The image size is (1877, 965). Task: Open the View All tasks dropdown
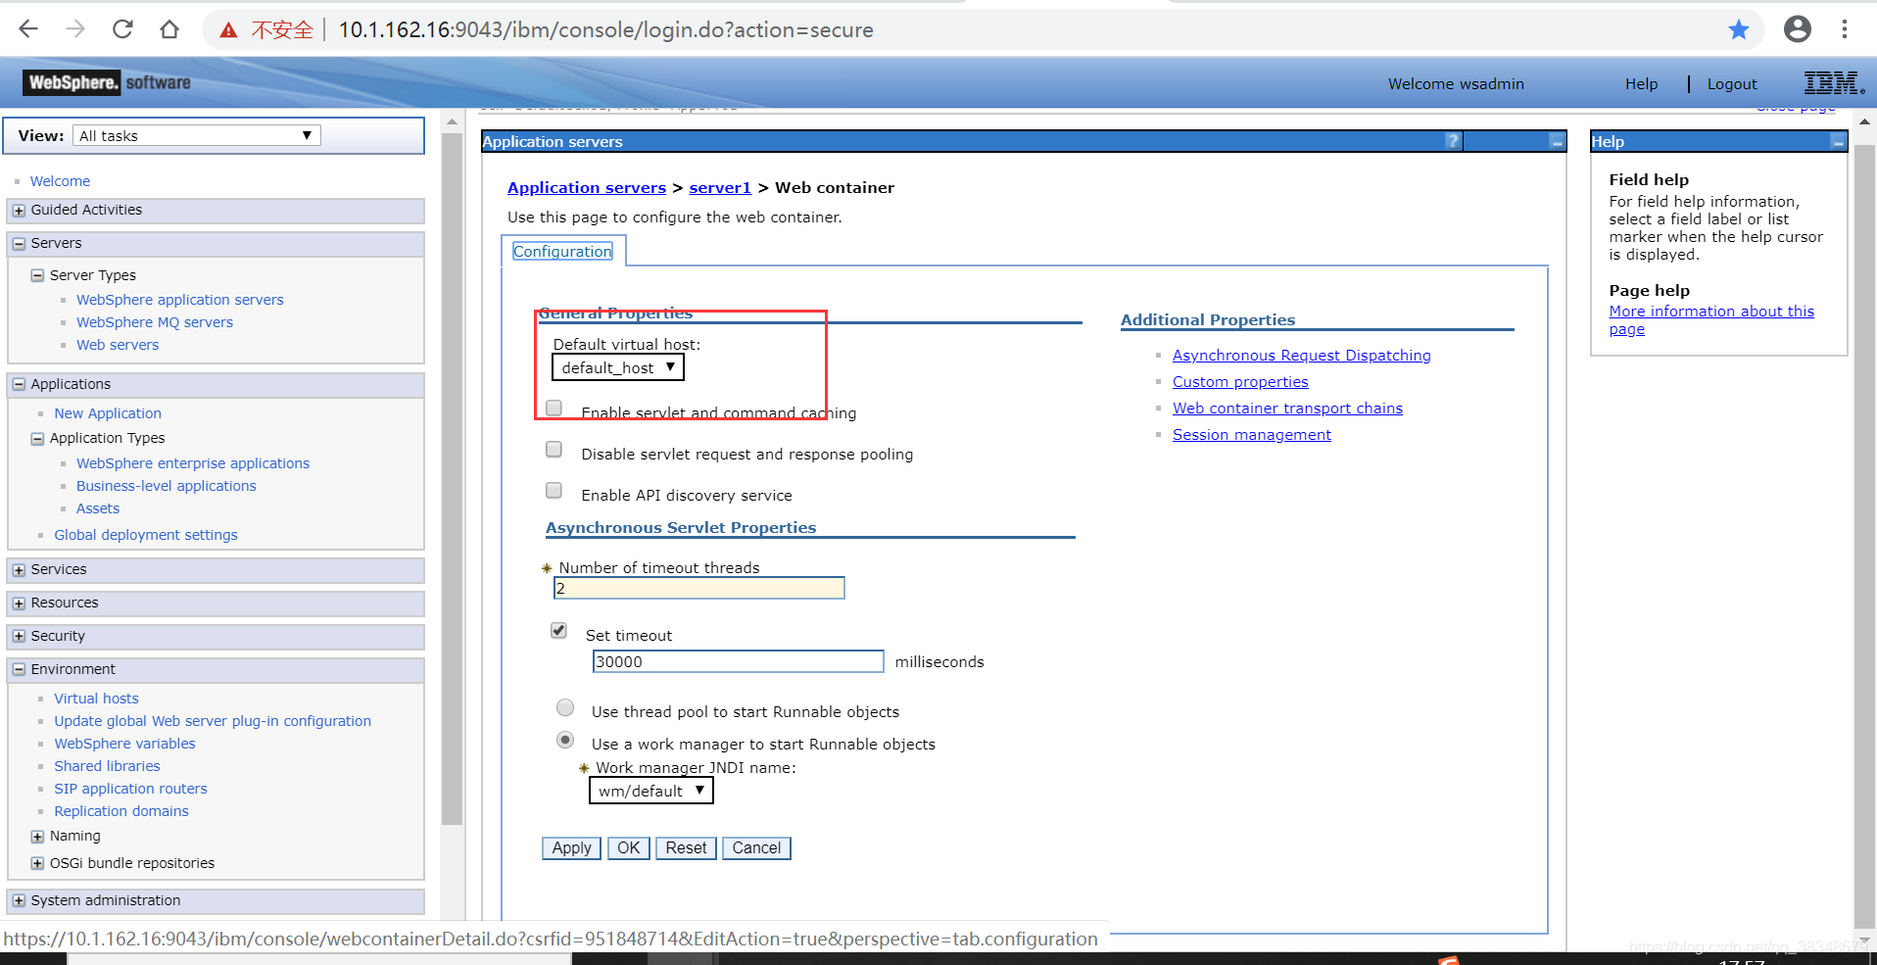196,135
